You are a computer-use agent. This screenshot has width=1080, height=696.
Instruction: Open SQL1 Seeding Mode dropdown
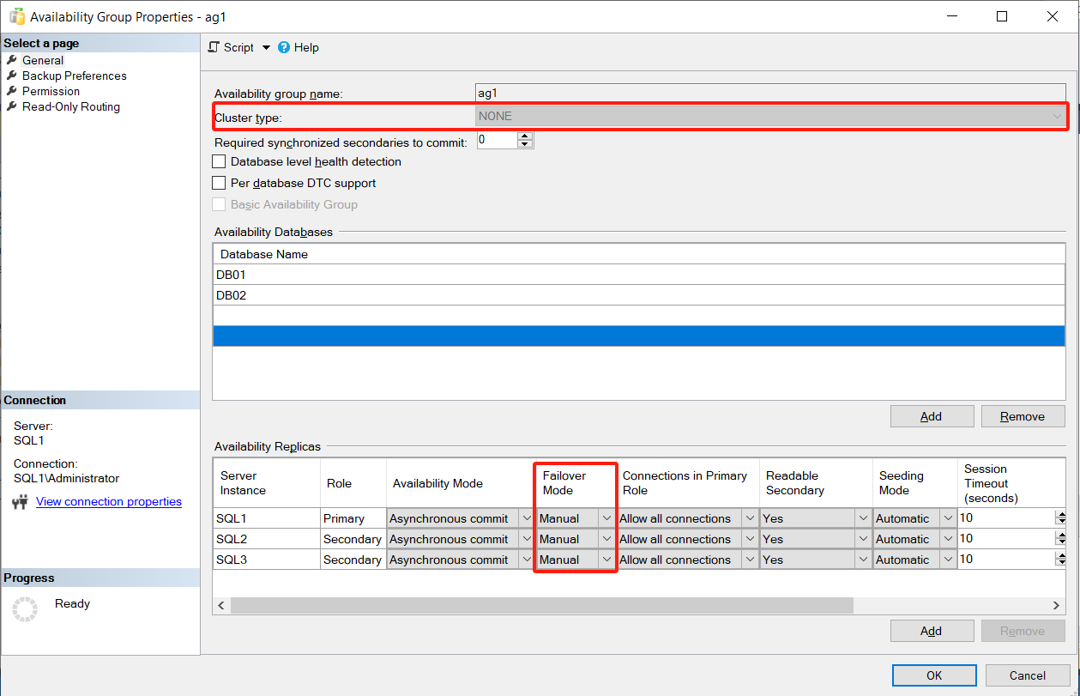click(x=948, y=518)
